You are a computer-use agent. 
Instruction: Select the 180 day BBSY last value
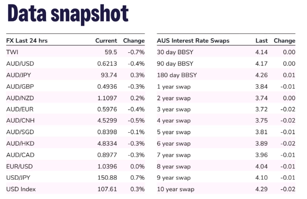[x=261, y=76]
